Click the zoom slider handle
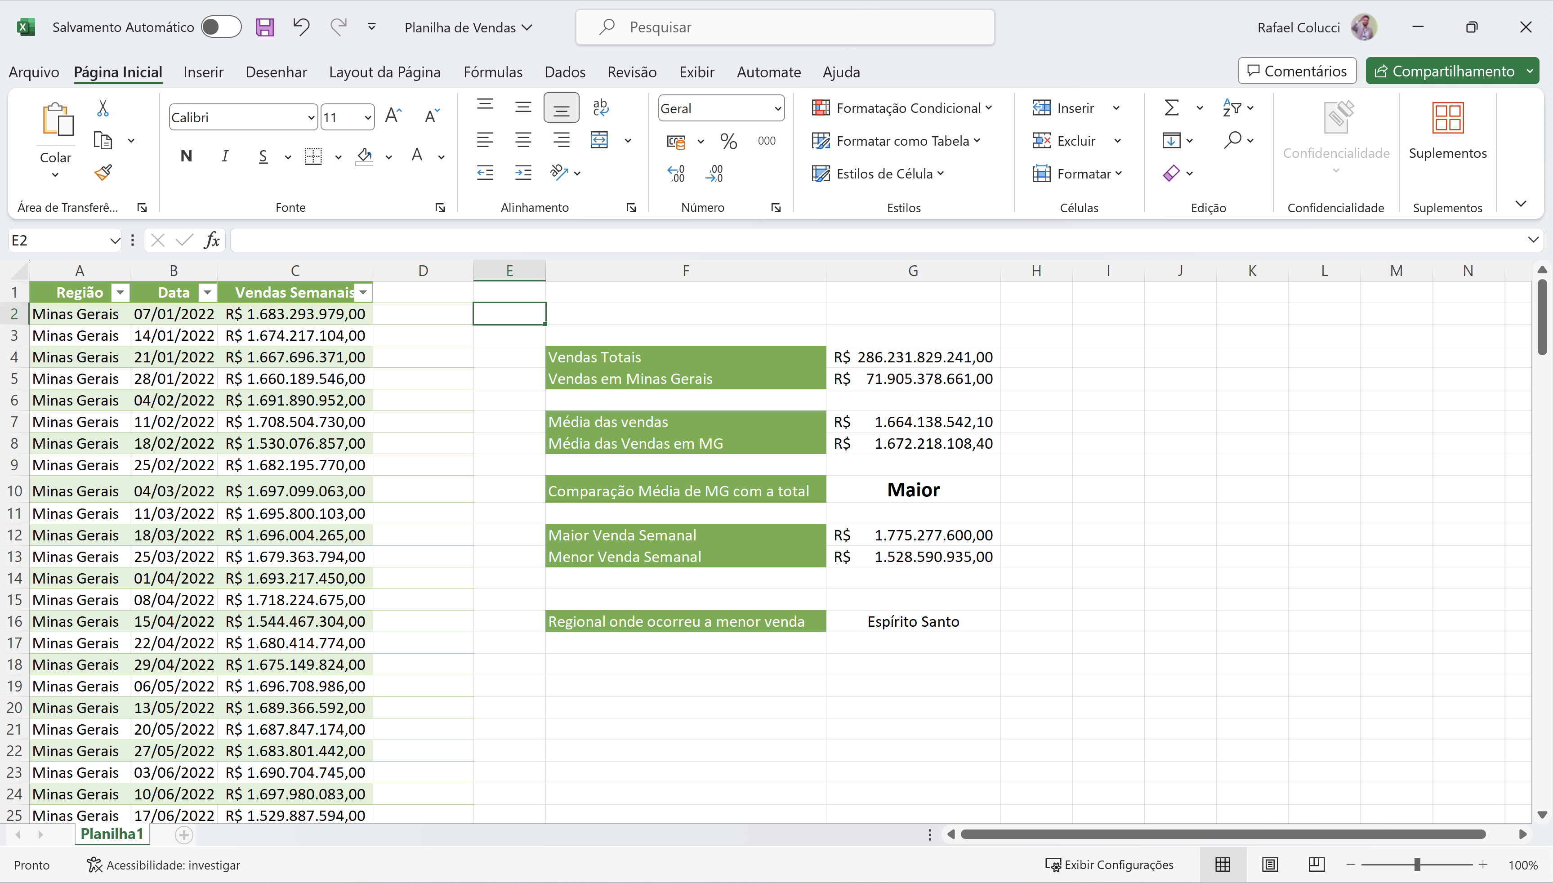The image size is (1553, 883). 1417,864
